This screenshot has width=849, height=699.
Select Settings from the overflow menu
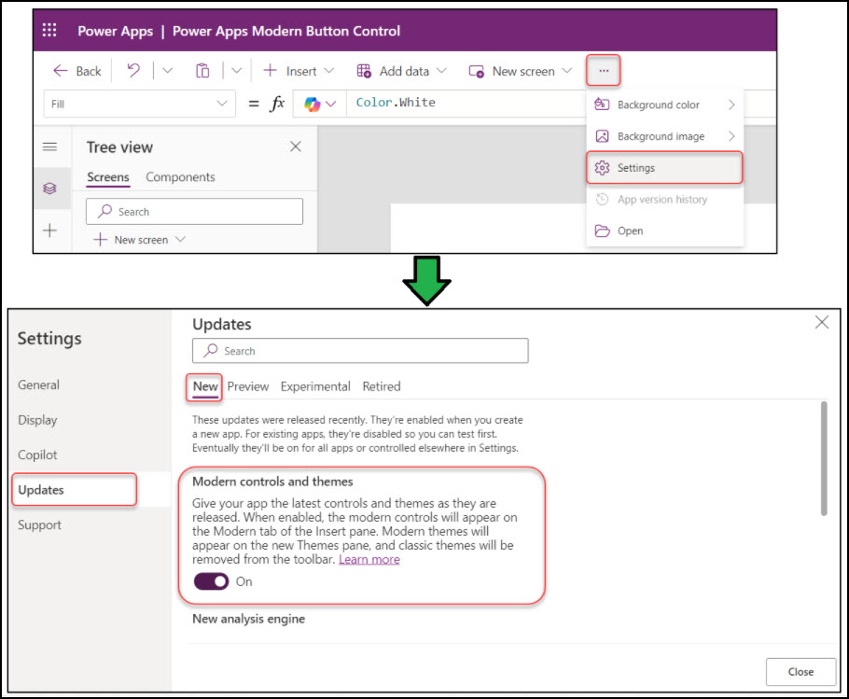click(x=665, y=168)
